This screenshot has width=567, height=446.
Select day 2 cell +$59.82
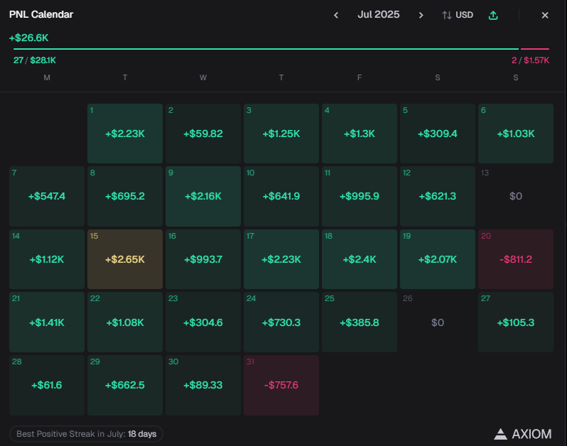coord(203,134)
